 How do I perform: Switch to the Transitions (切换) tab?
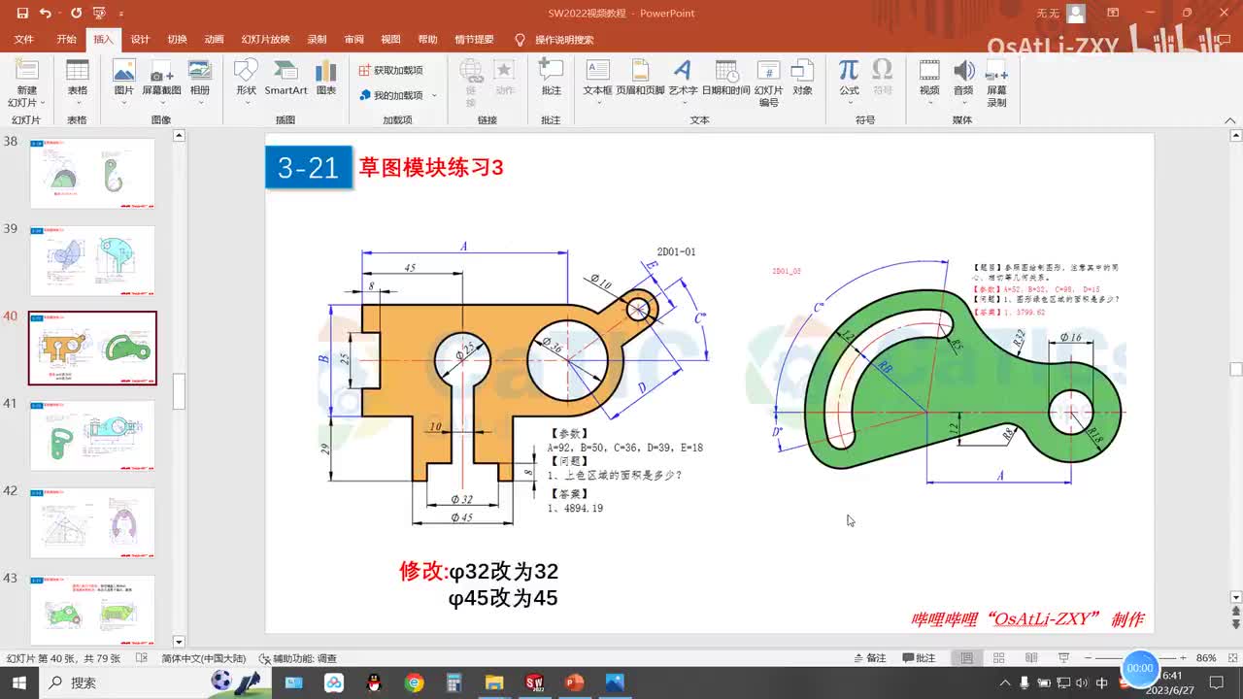tap(177, 40)
